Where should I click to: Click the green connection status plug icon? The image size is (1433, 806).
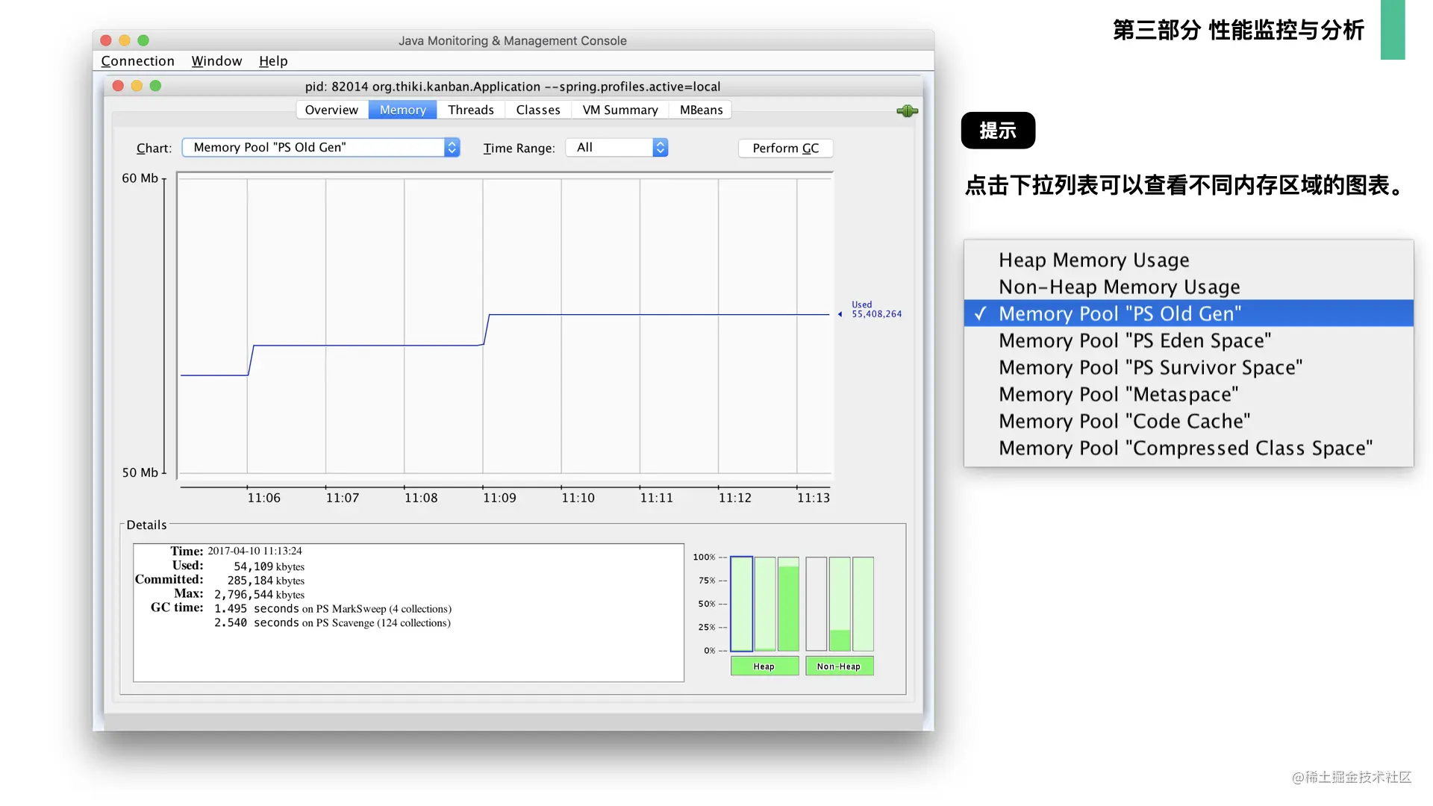907,111
